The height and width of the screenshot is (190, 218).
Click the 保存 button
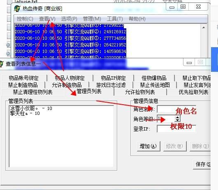202,164
